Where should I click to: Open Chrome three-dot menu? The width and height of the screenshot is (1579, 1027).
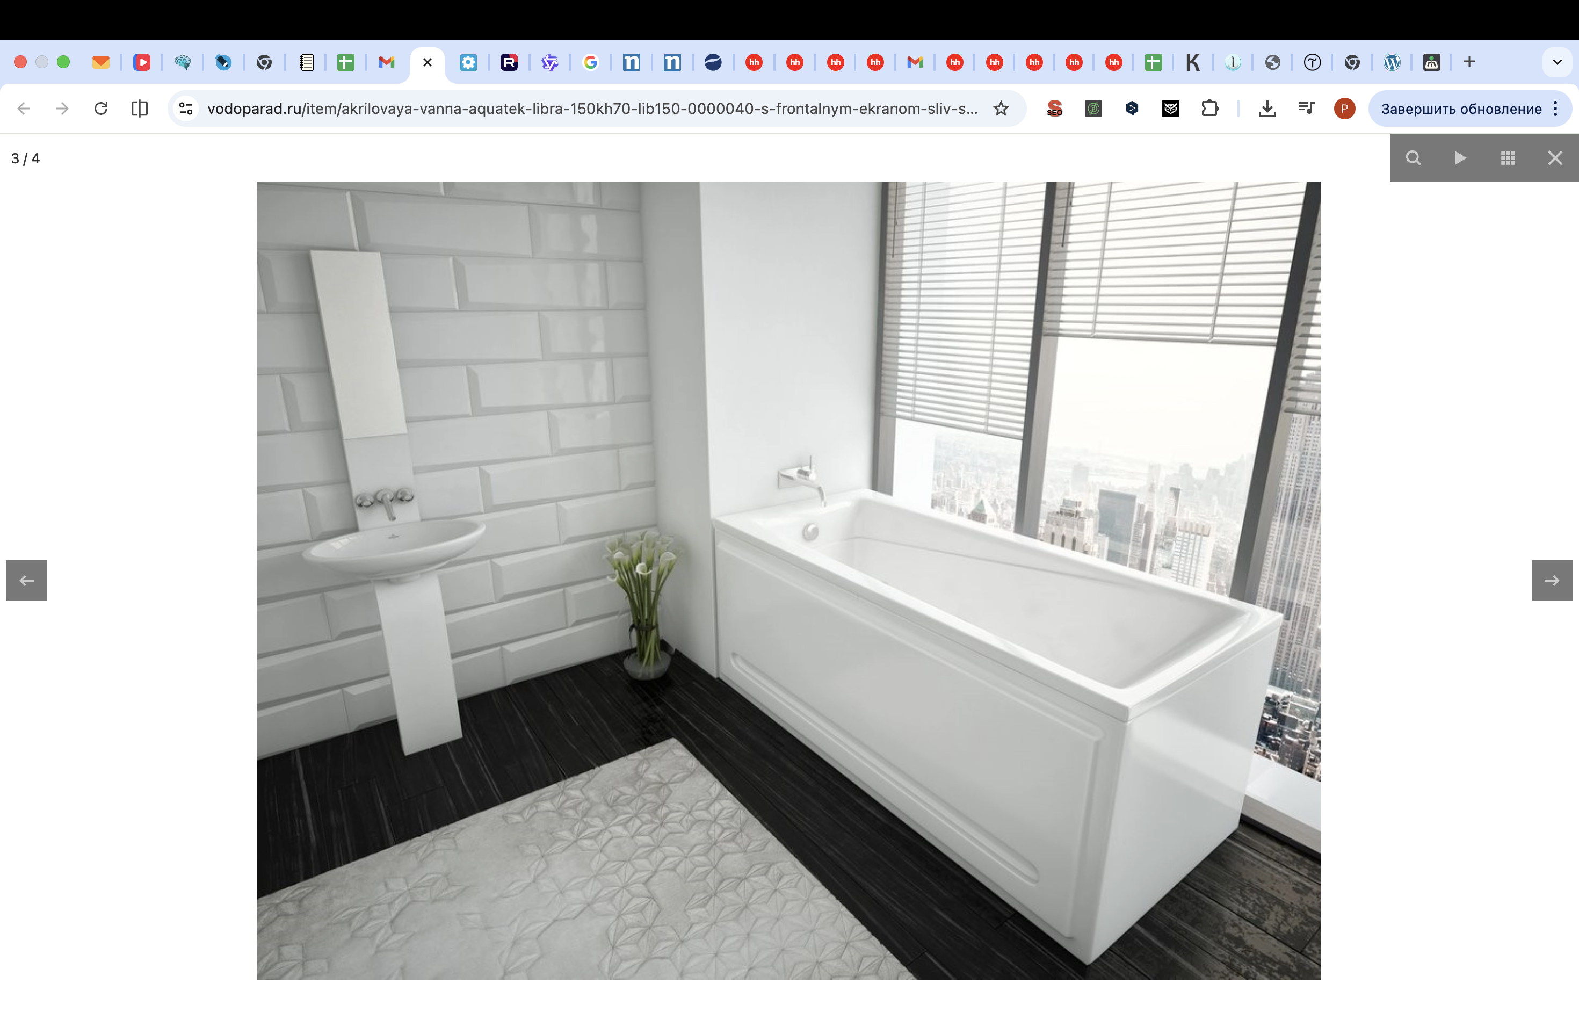coord(1556,109)
